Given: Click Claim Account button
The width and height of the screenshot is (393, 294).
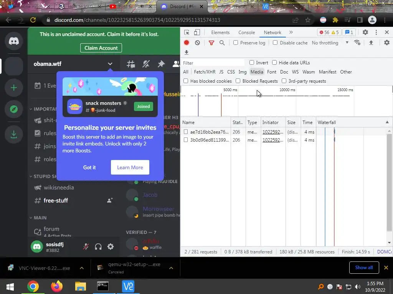Looking at the screenshot, I should tap(101, 48).
